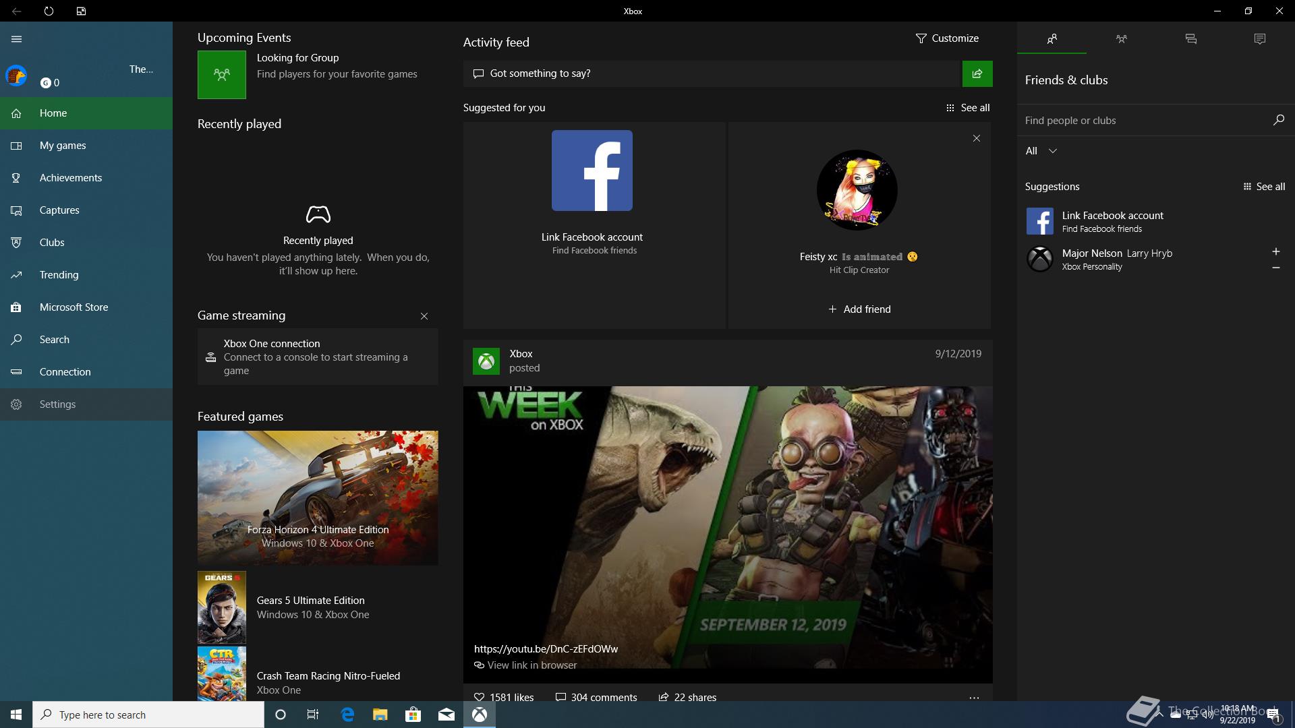Open the Xbox poster avatar icon

point(486,361)
